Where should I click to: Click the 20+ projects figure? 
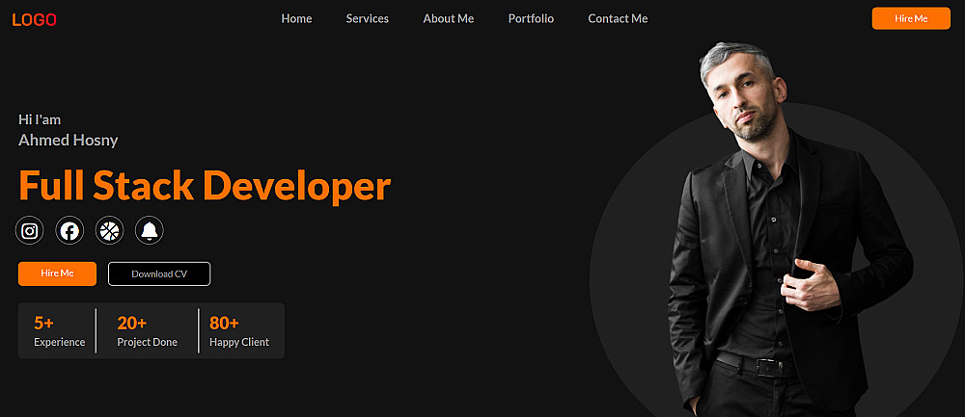131,323
